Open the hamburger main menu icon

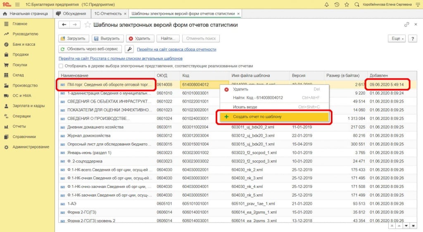coord(17,5)
